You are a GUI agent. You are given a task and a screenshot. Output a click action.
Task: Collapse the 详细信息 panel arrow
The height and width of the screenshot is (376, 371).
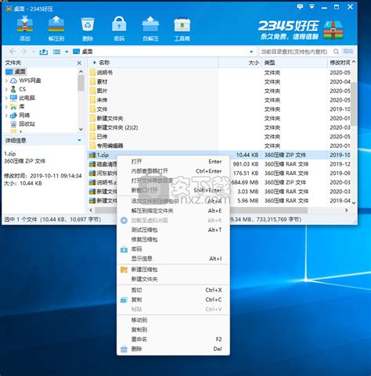pyautogui.click(x=79, y=141)
